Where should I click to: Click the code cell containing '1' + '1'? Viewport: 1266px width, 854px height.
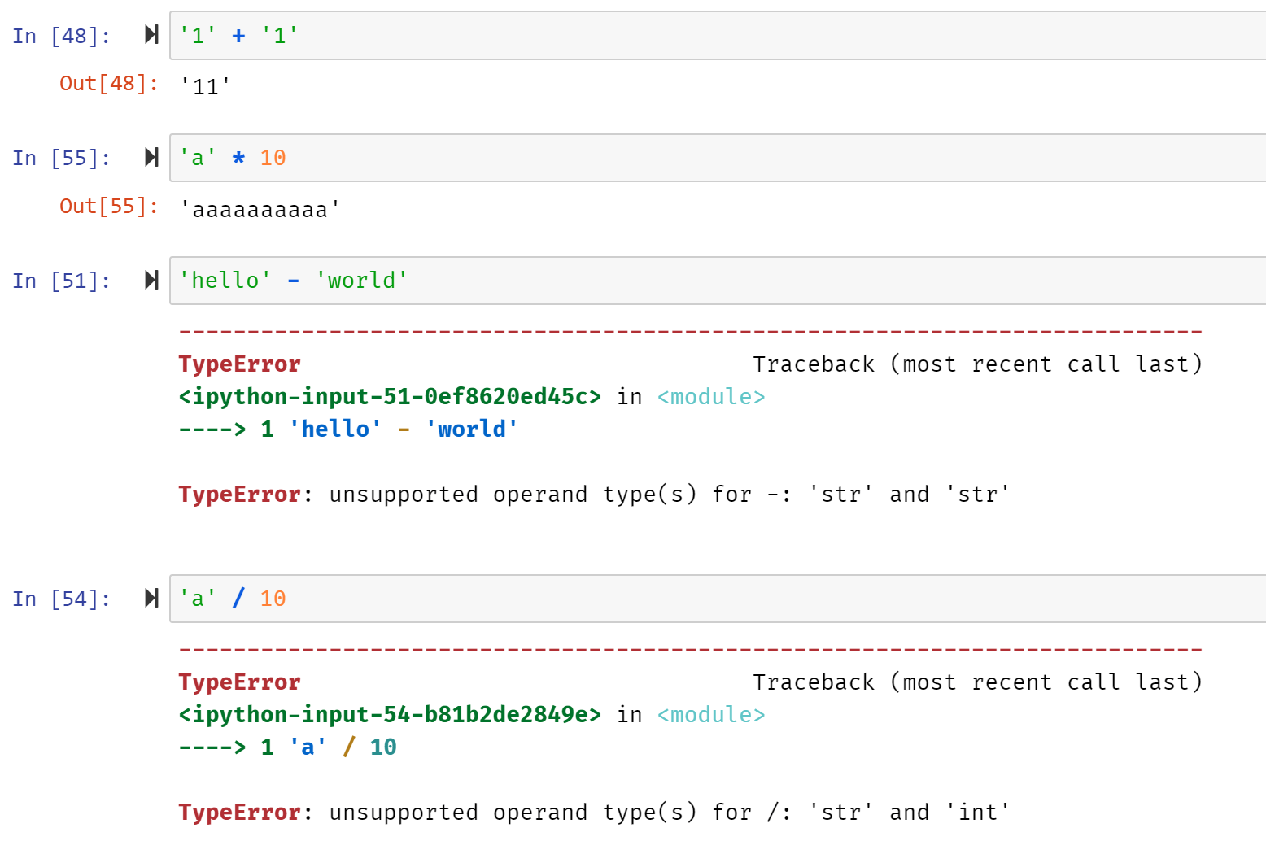pyautogui.click(x=718, y=36)
